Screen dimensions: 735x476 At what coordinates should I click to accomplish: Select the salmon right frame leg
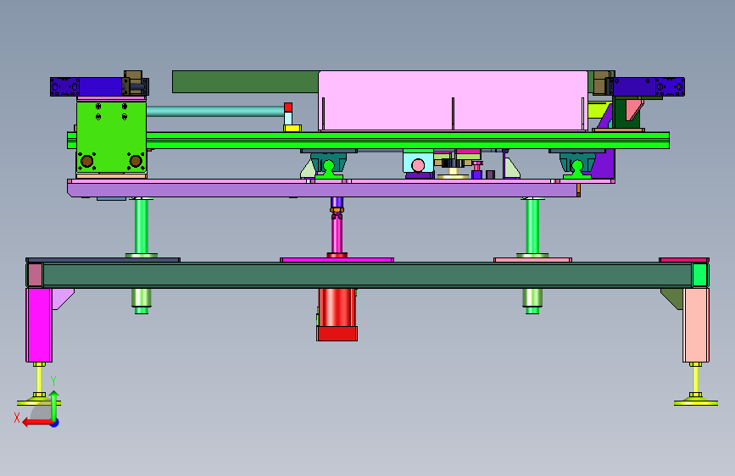tap(696, 325)
